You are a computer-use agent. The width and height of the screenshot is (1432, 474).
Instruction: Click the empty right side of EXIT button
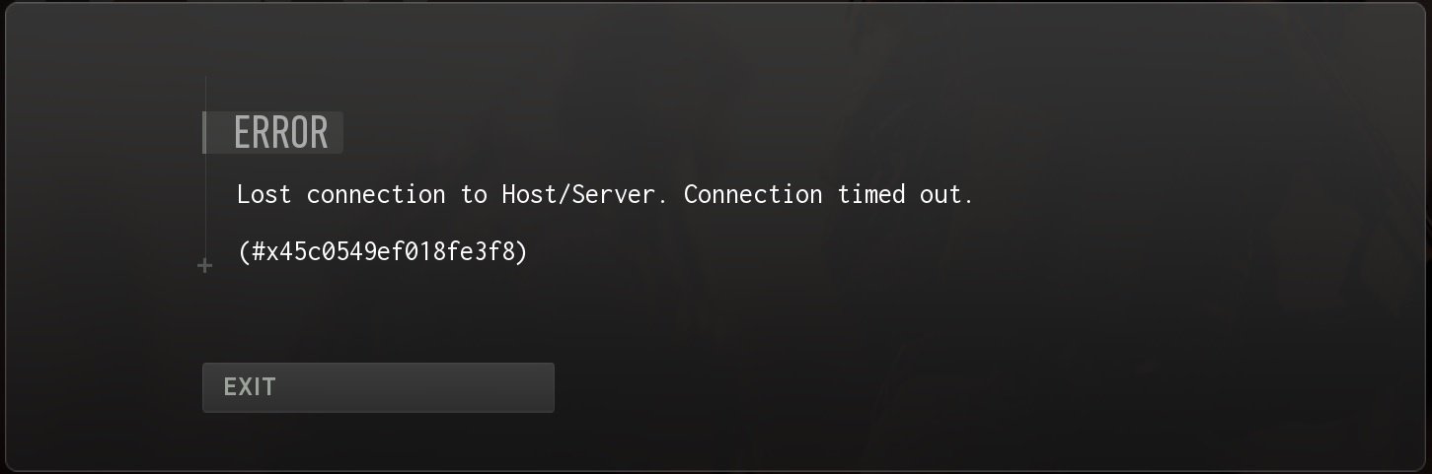(x=474, y=387)
